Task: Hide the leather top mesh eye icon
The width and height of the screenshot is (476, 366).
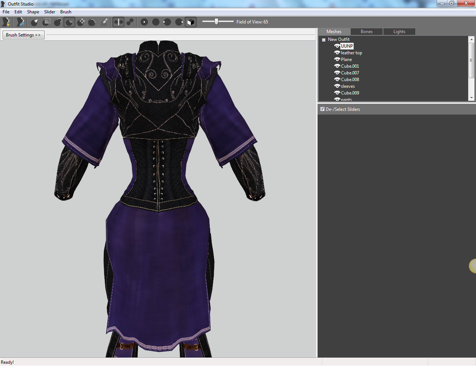Action: click(x=337, y=53)
